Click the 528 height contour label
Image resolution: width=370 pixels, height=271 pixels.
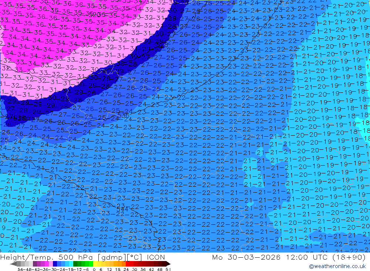click(162, 45)
